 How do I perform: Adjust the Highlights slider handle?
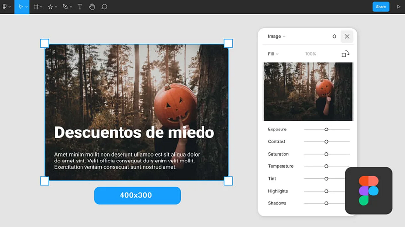pyautogui.click(x=326, y=191)
